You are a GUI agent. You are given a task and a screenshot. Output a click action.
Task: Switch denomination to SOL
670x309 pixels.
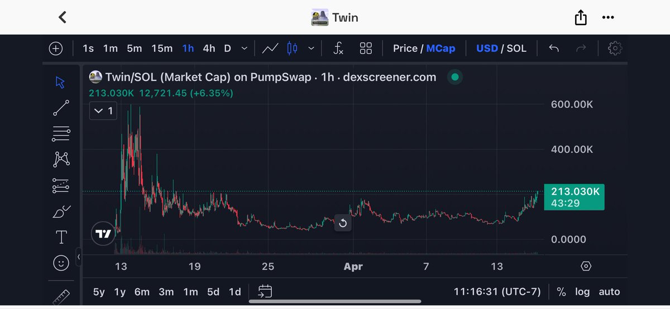516,49
